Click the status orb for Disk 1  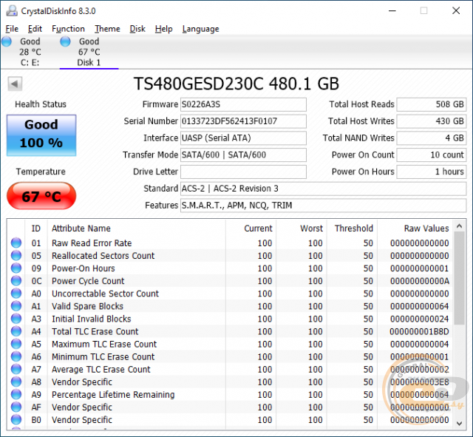[65, 41]
